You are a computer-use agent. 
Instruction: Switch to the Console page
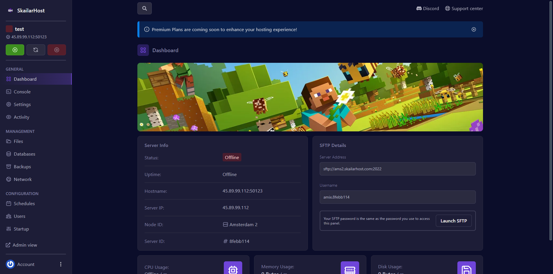22,92
